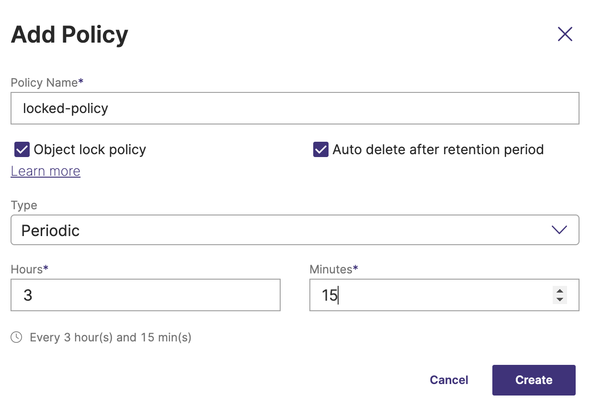Click the 'Type' label above the dropdown

(24, 205)
